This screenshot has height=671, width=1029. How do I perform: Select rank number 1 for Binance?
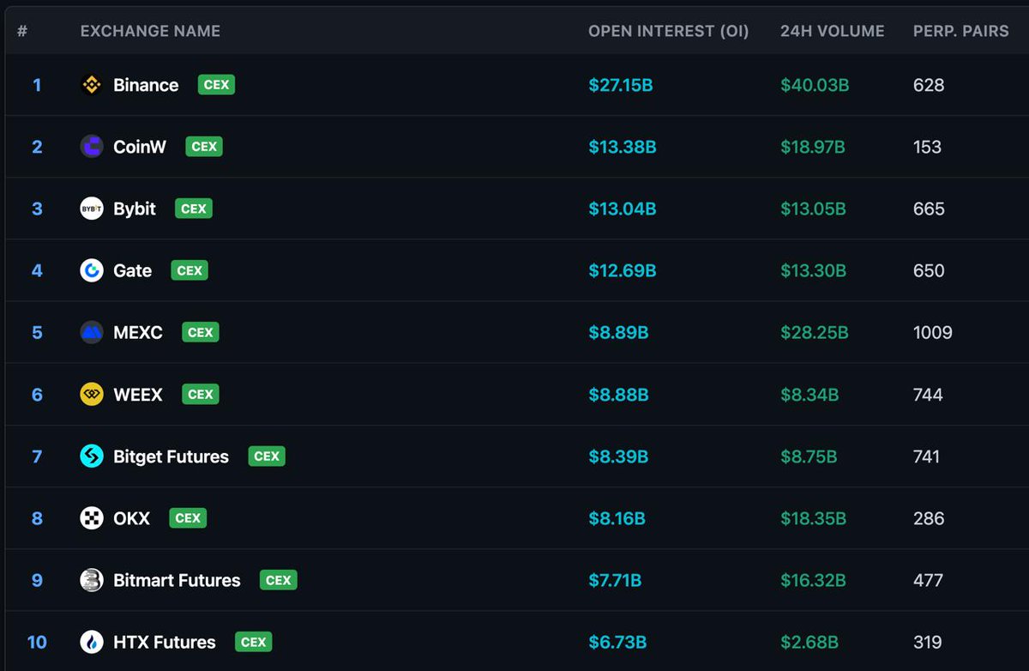37,85
